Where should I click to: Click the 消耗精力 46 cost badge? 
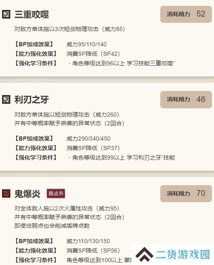point(186,100)
